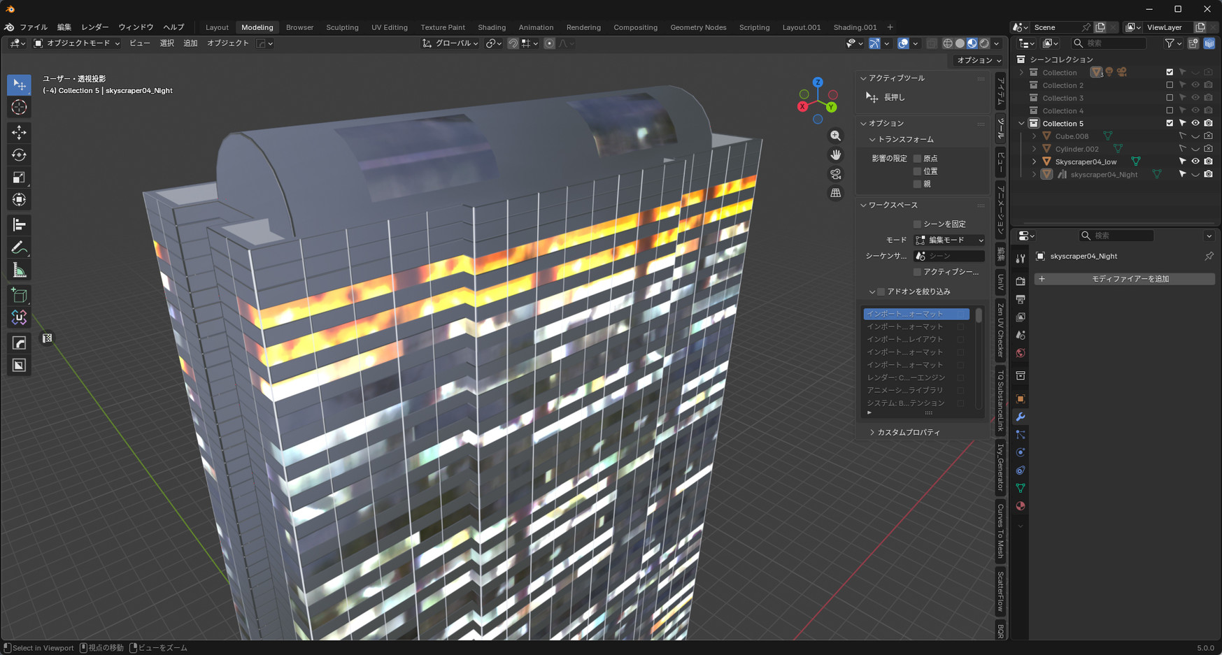Open the レンダー menu
Viewport: 1222px width, 655px height.
click(94, 27)
